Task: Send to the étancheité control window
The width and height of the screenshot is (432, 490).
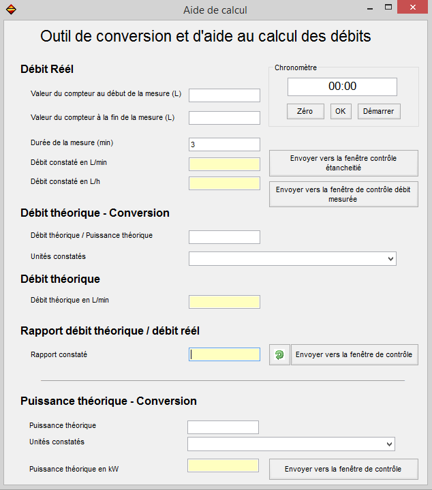Action: coord(343,163)
